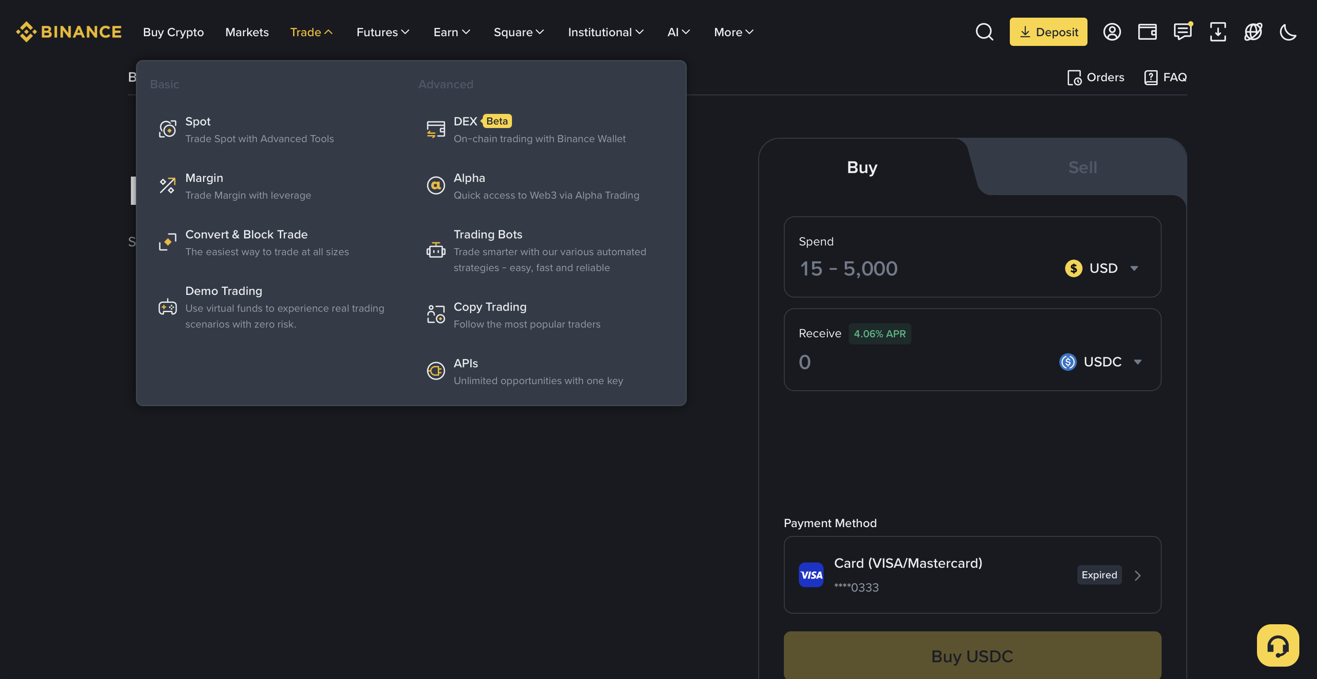Expand the Square dropdown
1317x679 pixels.
519,32
